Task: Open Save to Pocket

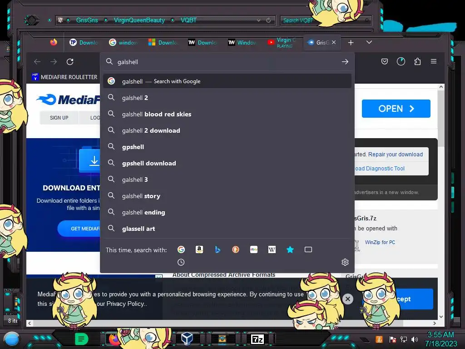Action: pyautogui.click(x=385, y=61)
